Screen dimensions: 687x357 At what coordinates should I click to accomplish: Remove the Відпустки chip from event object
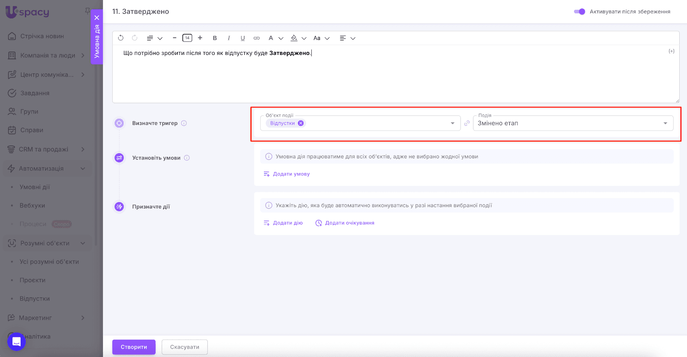pyautogui.click(x=301, y=123)
